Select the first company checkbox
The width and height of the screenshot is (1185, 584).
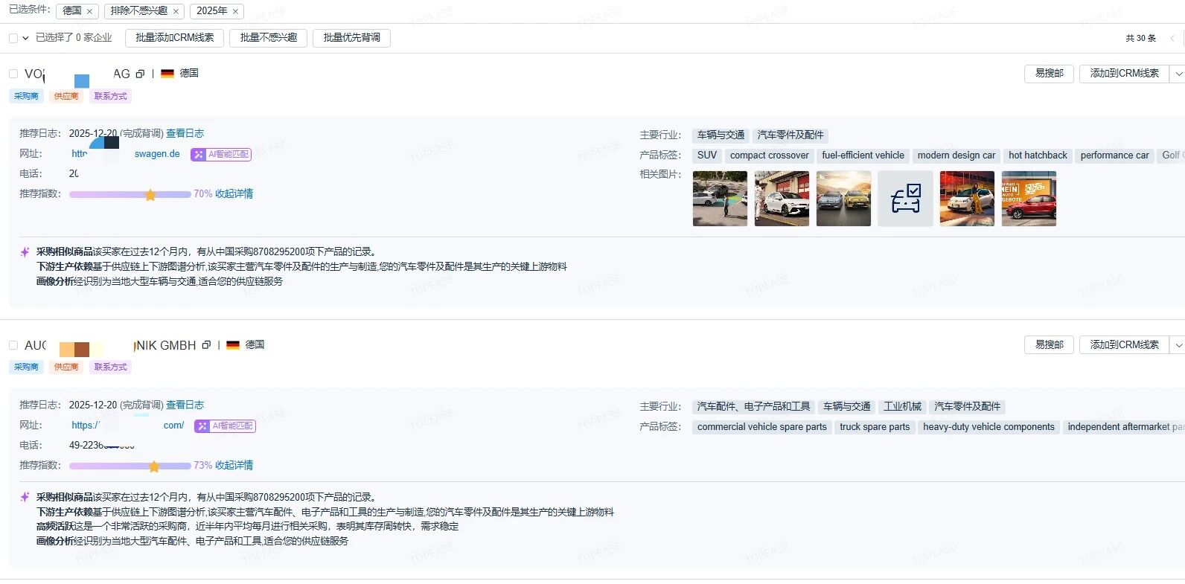tap(13, 74)
